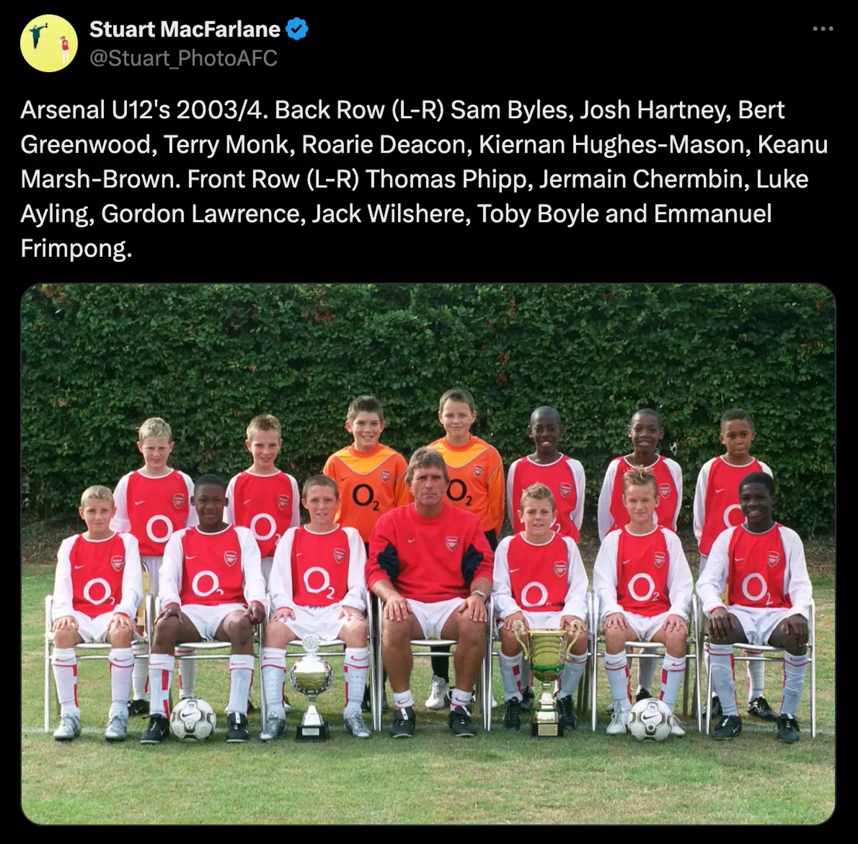Open the three-dot more options menu
This screenshot has height=844, width=858.
coord(823,29)
